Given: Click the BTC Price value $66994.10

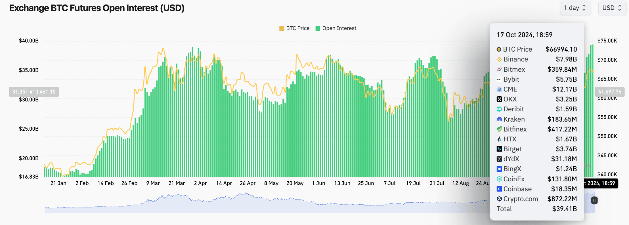Looking at the screenshot, I should click(x=561, y=49).
